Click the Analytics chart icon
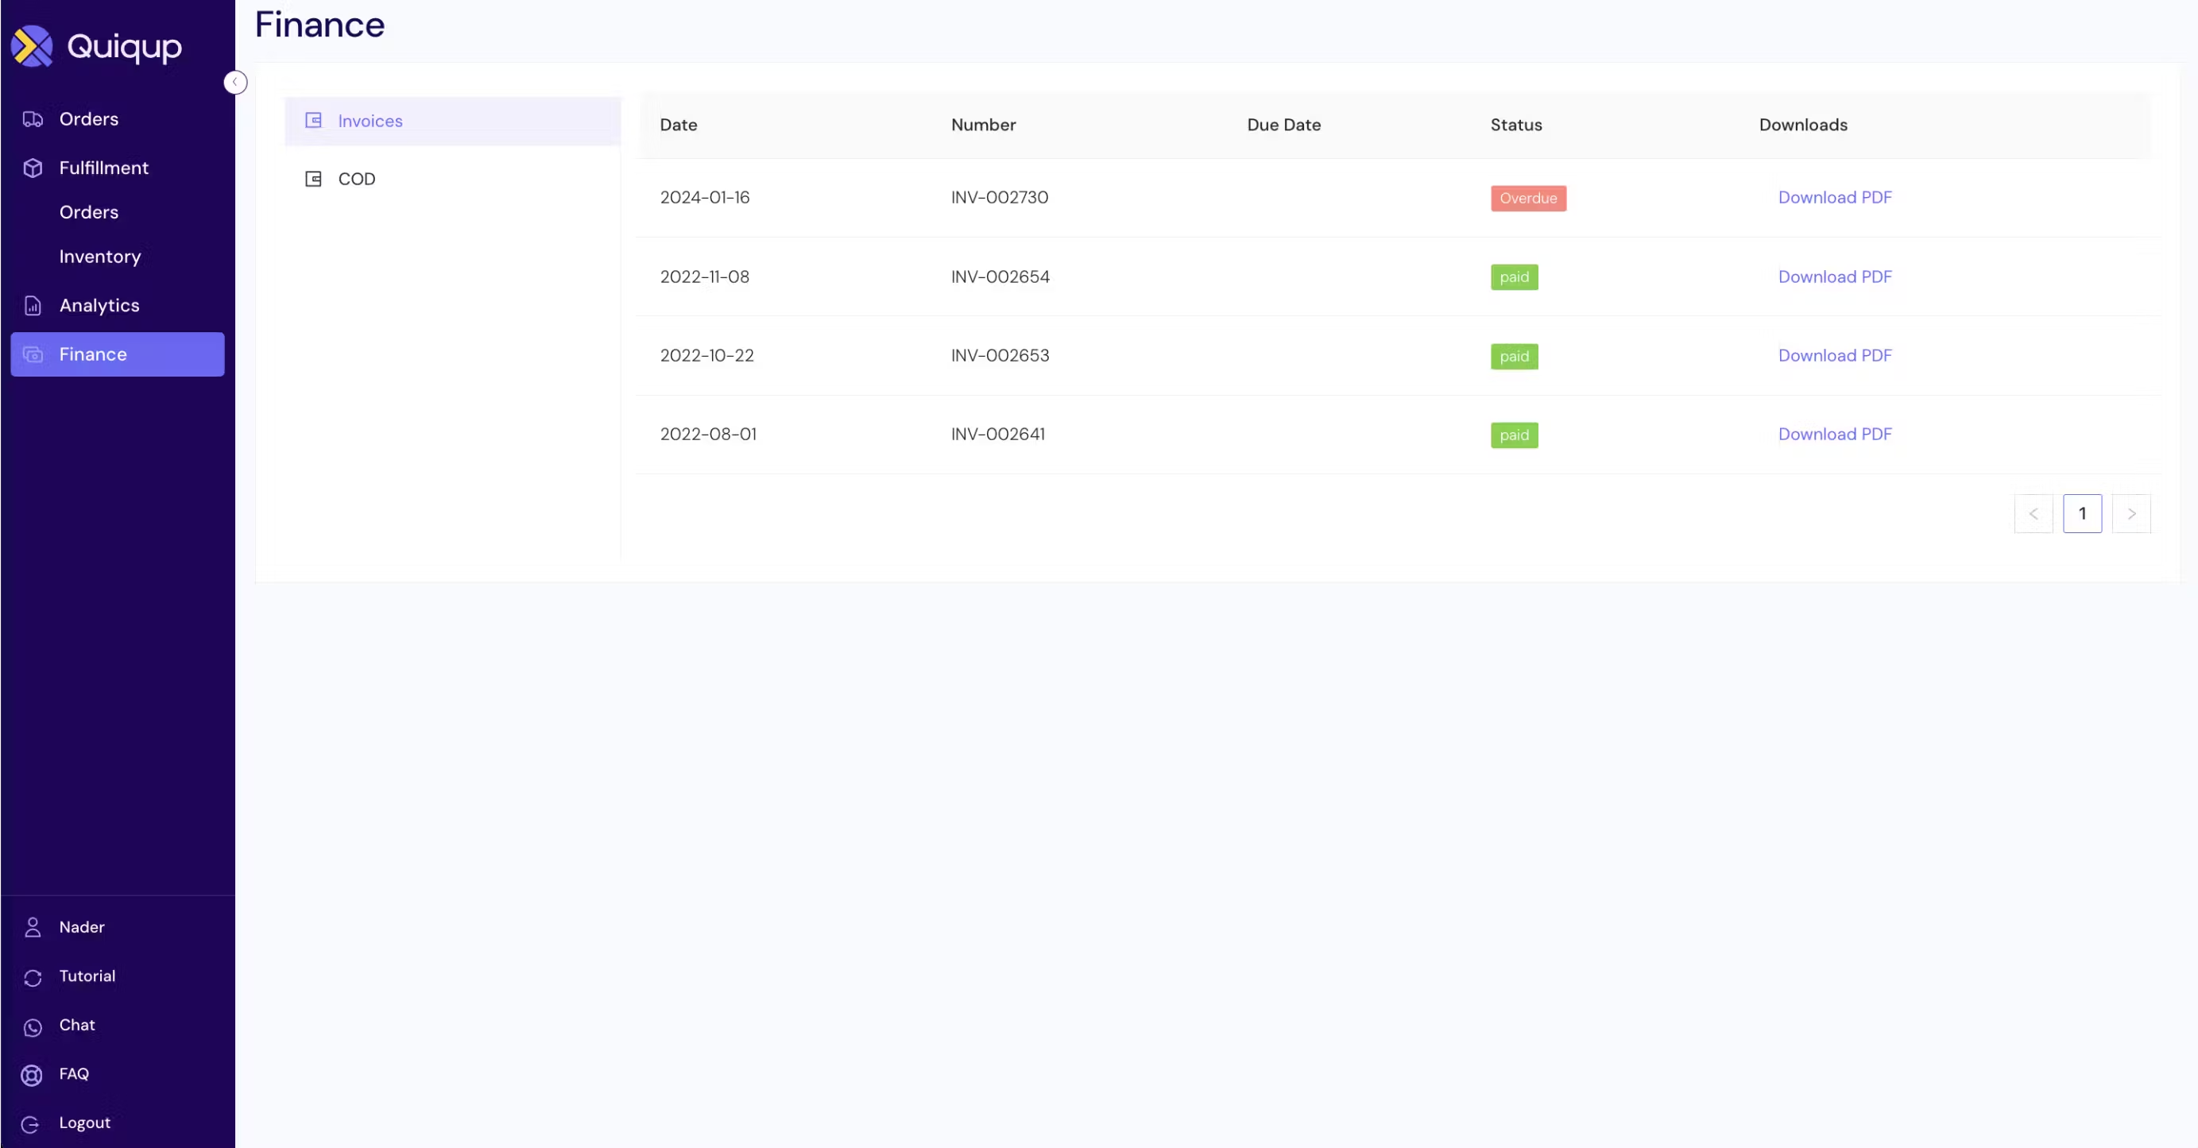 [33, 305]
